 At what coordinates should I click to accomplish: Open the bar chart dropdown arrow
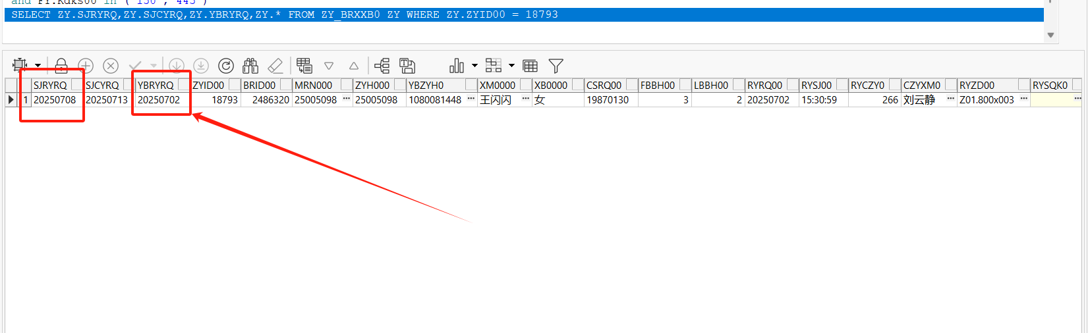(x=474, y=66)
